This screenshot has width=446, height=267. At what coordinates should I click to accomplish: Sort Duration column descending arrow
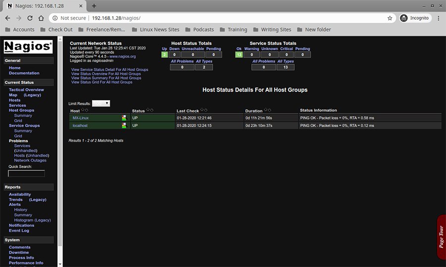[x=270, y=110]
